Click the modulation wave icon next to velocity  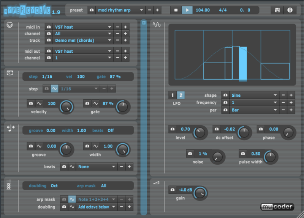pos(39,104)
